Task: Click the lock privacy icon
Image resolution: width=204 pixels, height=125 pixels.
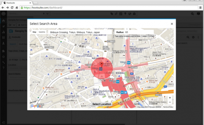Action: tap(134, 13)
